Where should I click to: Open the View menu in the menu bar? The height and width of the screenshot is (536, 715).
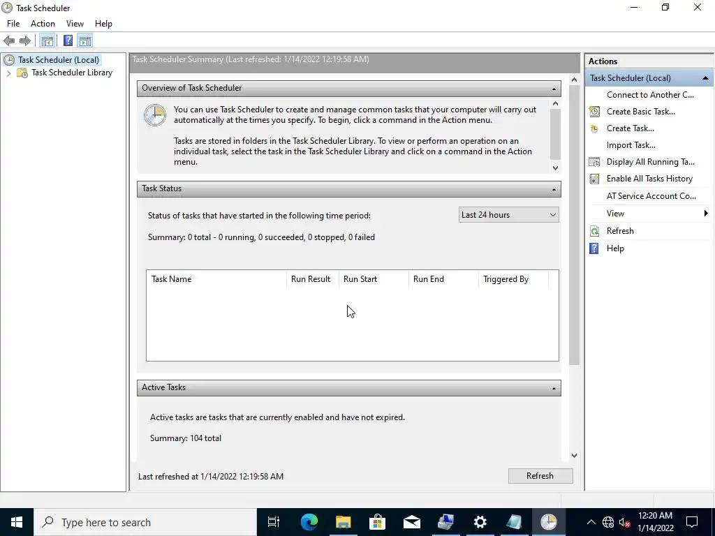[x=75, y=24]
